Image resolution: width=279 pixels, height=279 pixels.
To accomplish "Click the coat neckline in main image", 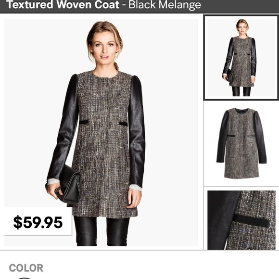I will tap(105, 75).
